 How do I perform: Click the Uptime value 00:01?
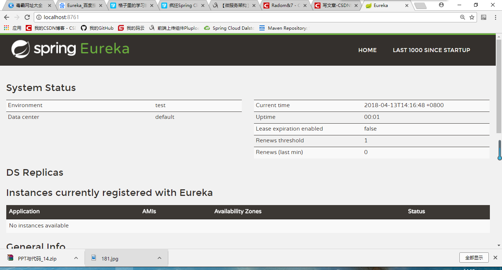tap(372, 117)
